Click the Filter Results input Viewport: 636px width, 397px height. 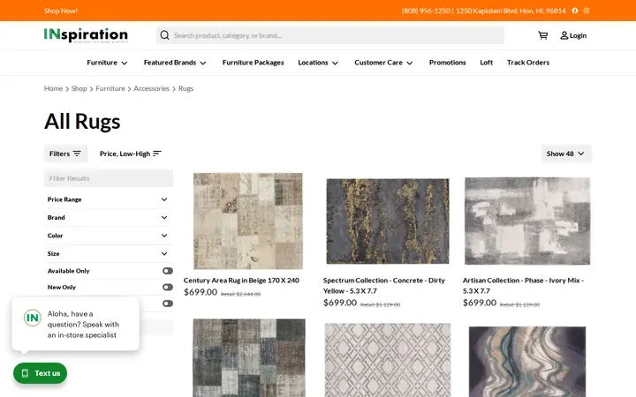109,178
